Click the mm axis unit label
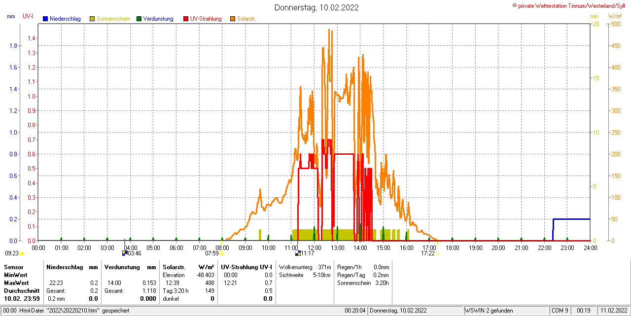Viewport: 631px width, 316px height. (x=11, y=16)
